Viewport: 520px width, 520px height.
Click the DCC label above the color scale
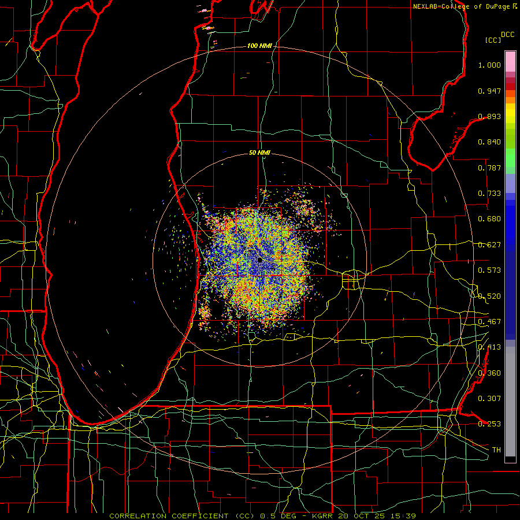click(x=507, y=35)
